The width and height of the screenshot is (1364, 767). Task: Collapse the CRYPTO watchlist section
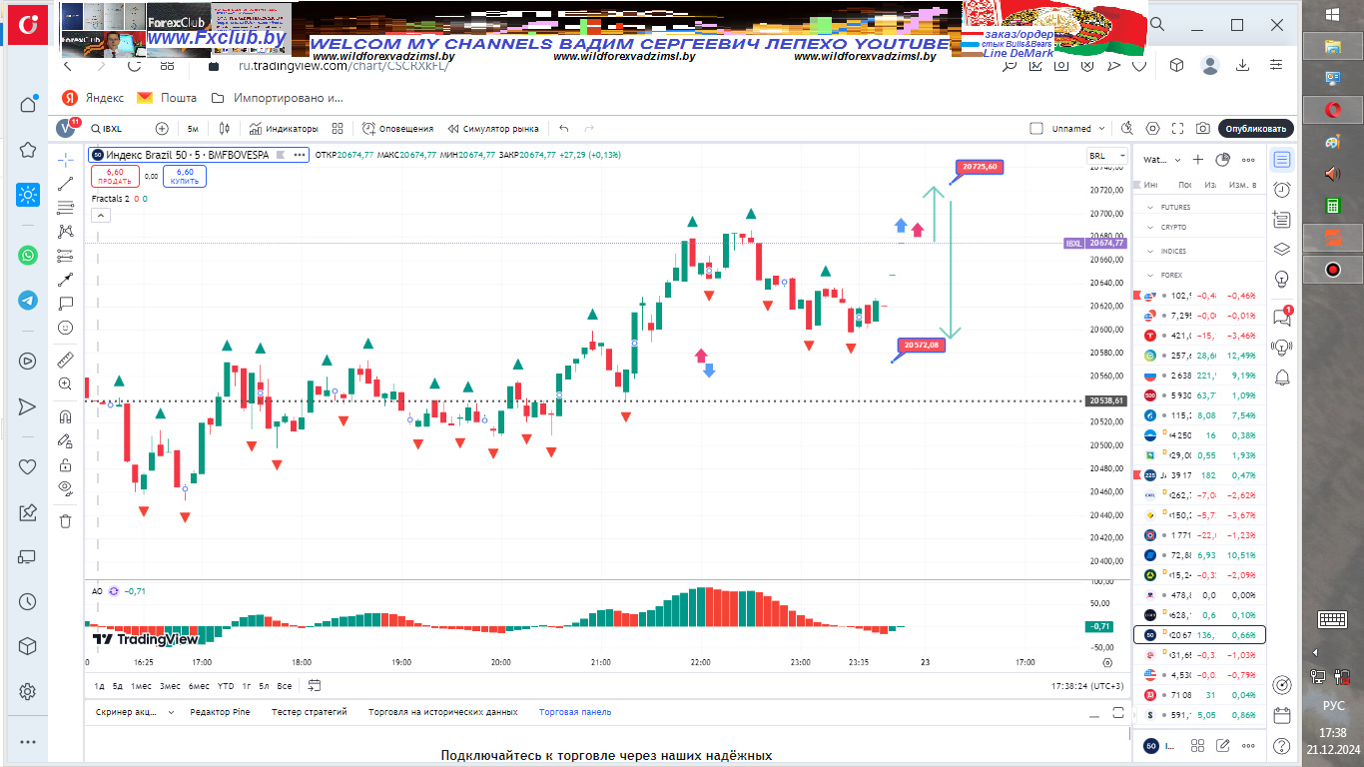pyautogui.click(x=1151, y=228)
